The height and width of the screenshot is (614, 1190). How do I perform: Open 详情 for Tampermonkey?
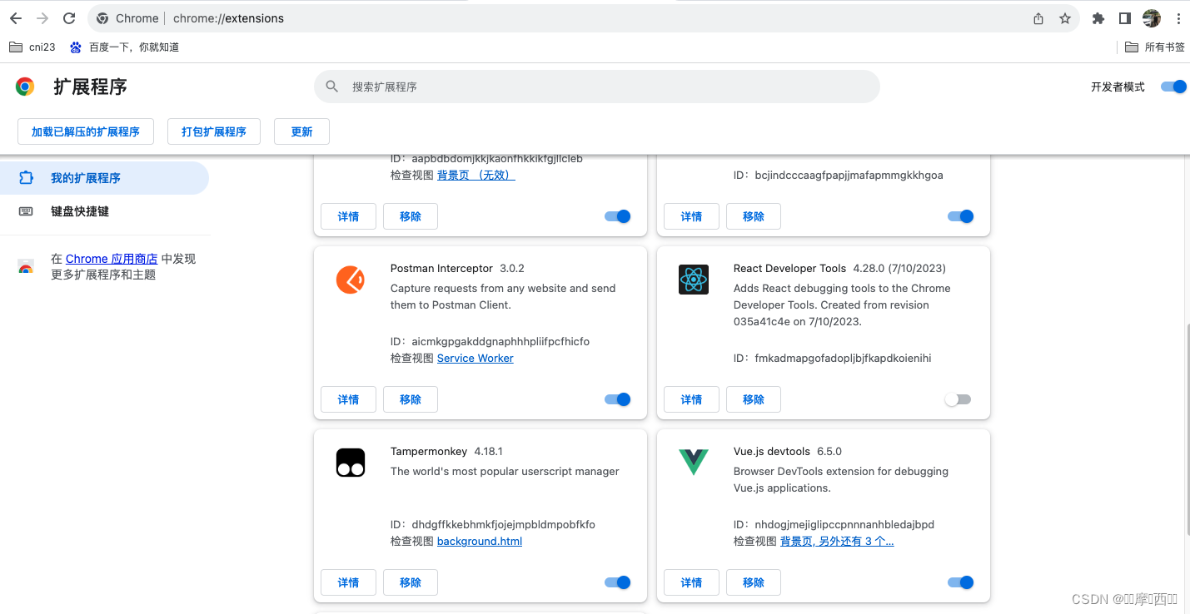pyautogui.click(x=348, y=582)
